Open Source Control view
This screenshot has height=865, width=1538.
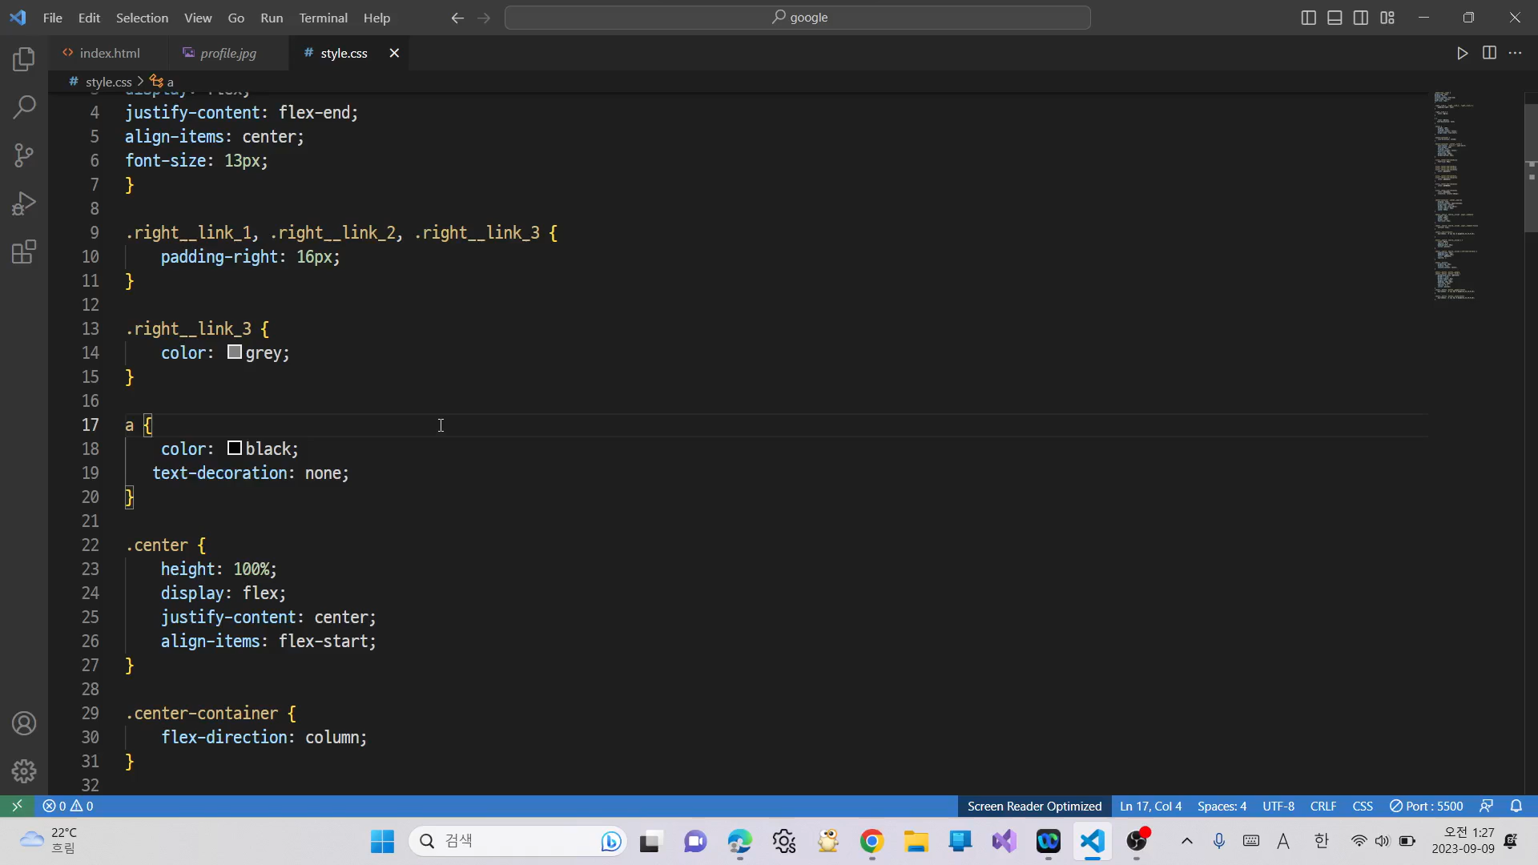(x=24, y=155)
